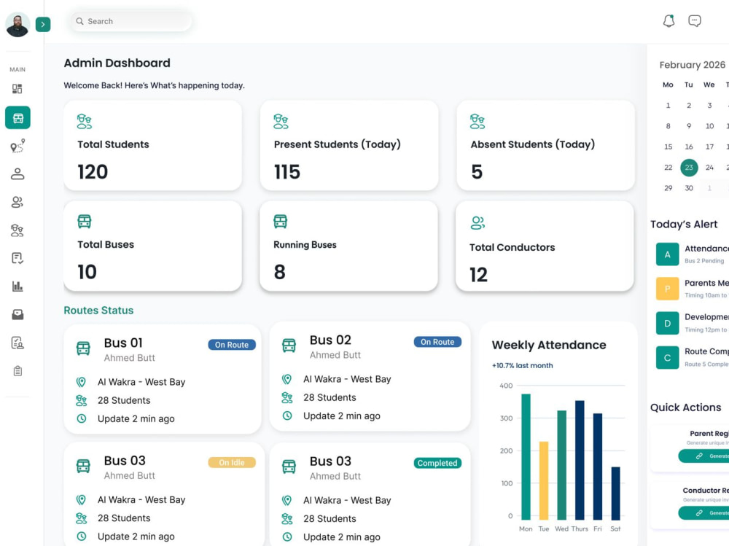Open the user report document sidebar icon
Screen dimensions: 729x546
pos(17,343)
